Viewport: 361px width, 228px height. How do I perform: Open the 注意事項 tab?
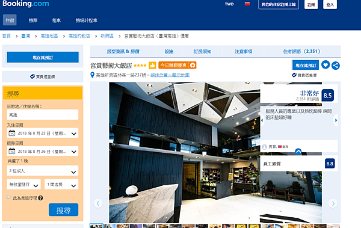pyautogui.click(x=243, y=51)
